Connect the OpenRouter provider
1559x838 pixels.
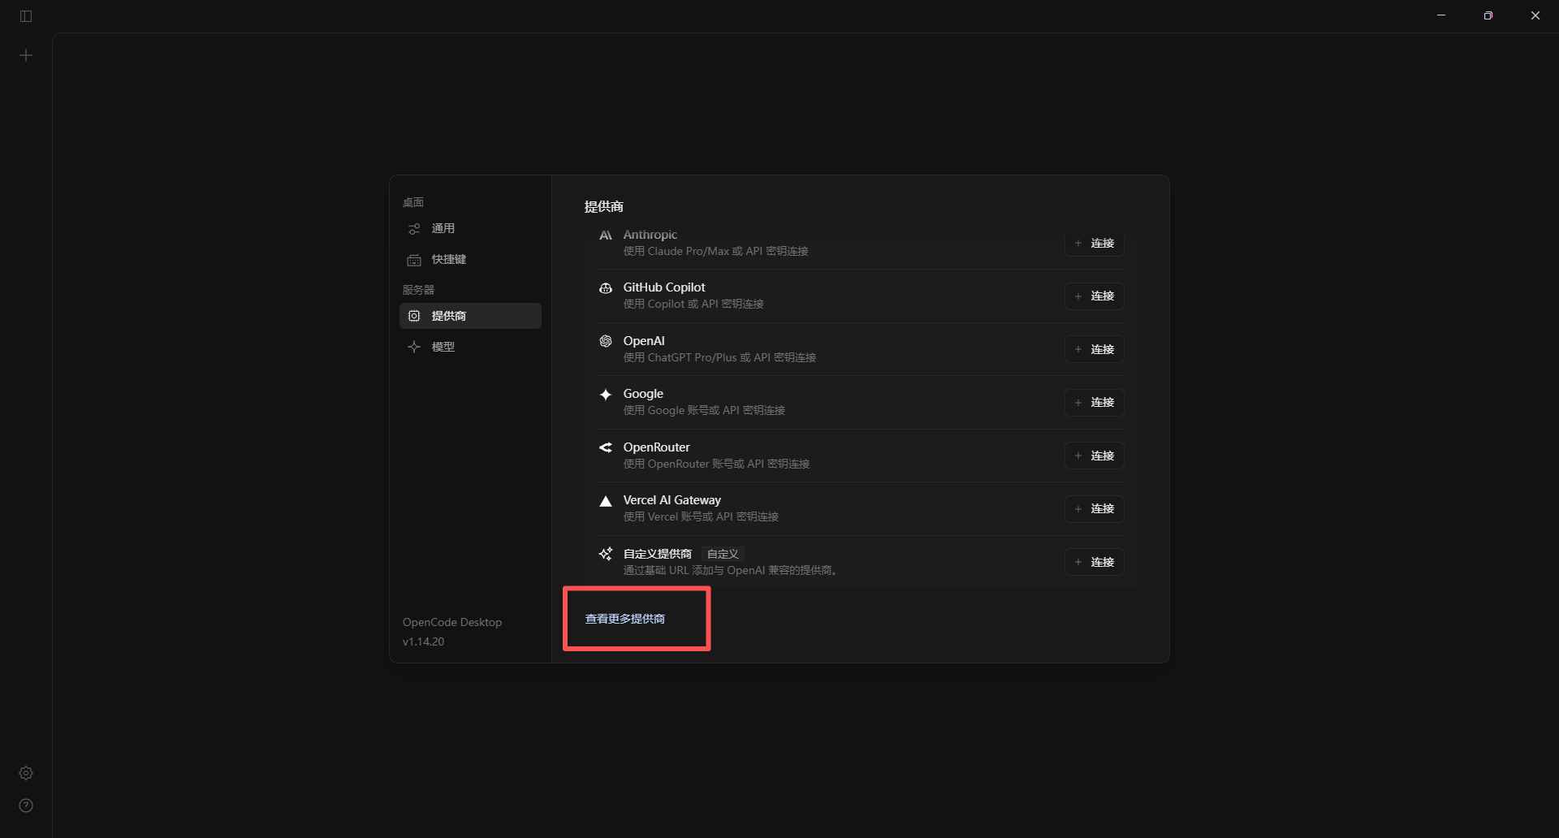coord(1094,456)
